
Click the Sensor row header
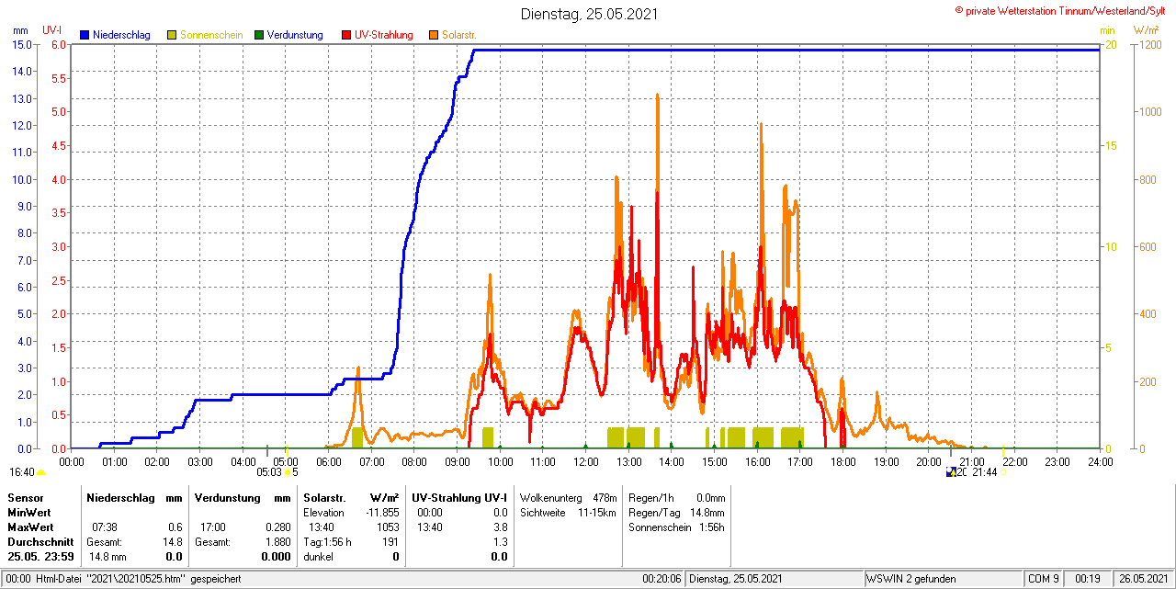[24, 497]
